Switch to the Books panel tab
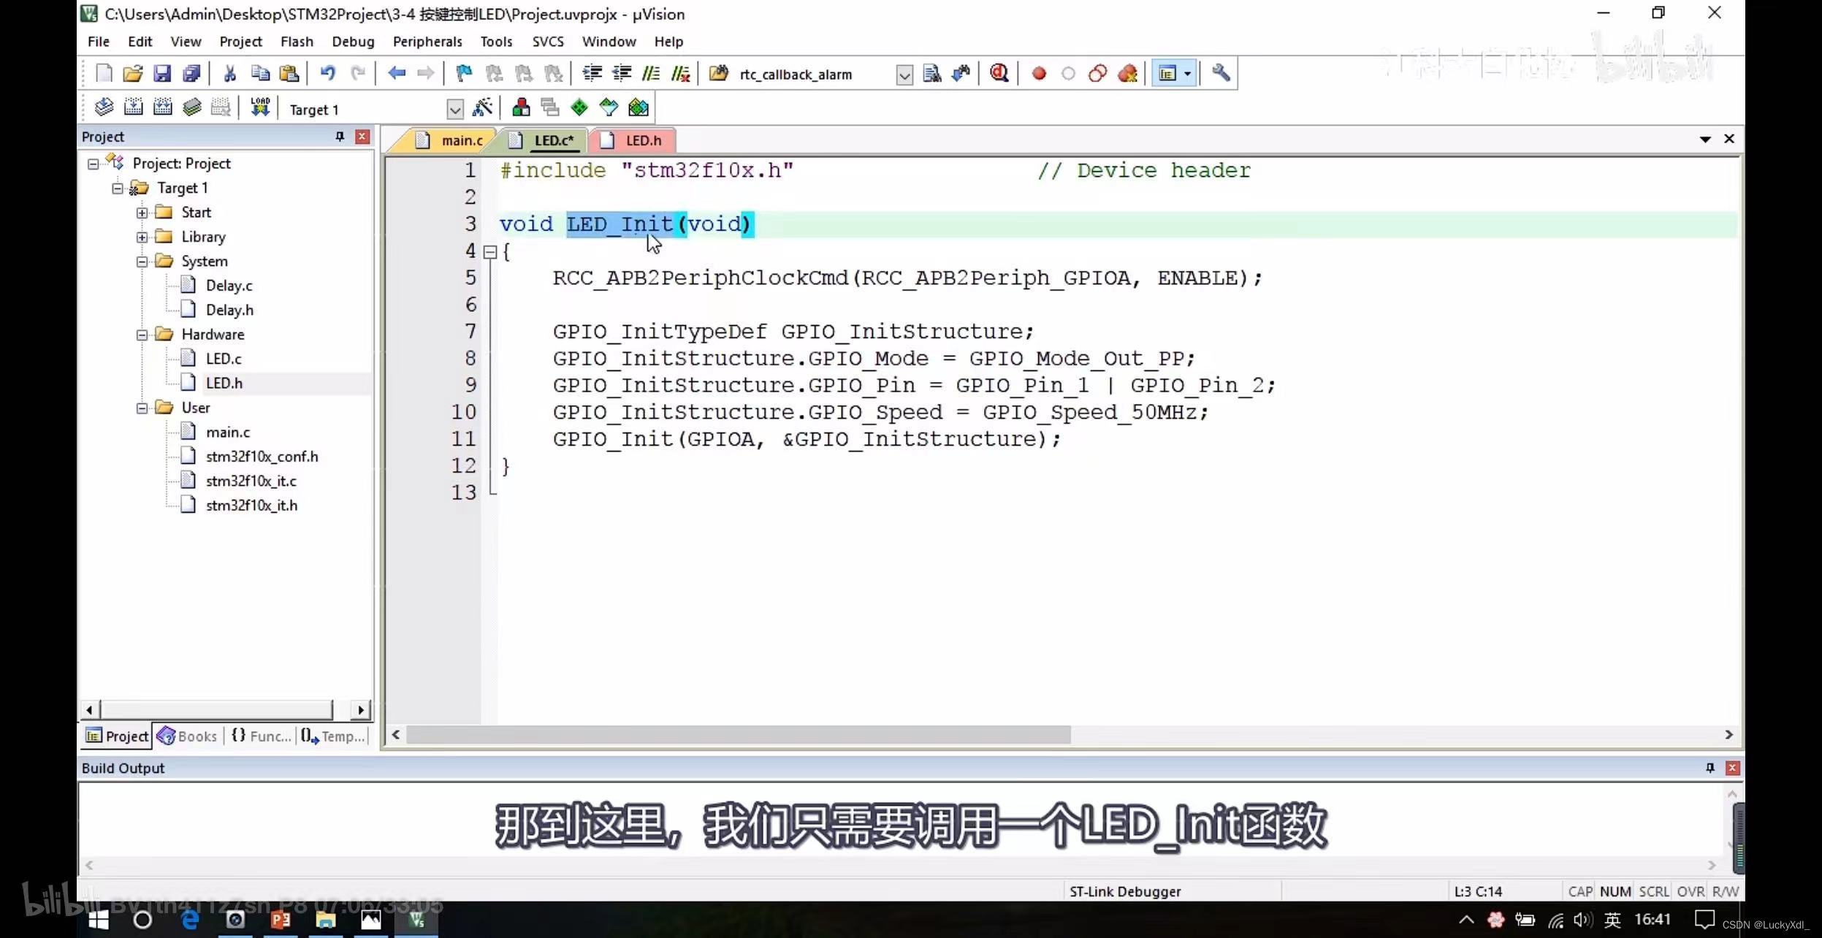This screenshot has height=938, width=1822. tap(188, 736)
